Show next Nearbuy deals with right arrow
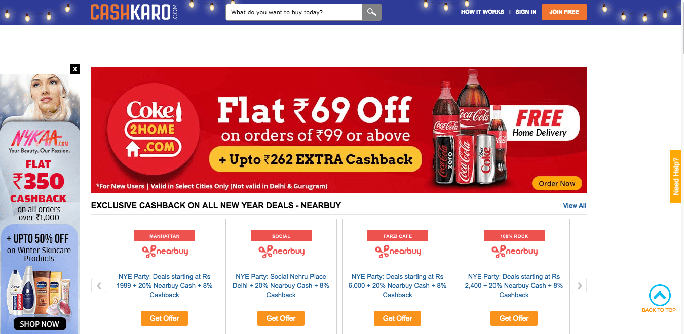Screen dimensions: 684x334 point(579,286)
